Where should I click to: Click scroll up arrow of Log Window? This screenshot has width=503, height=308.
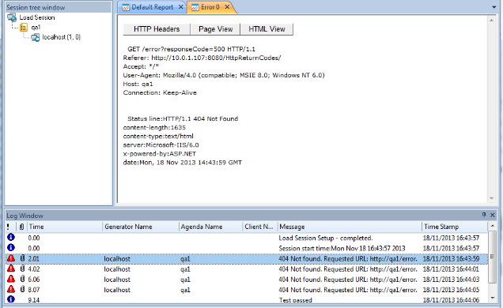point(493,227)
